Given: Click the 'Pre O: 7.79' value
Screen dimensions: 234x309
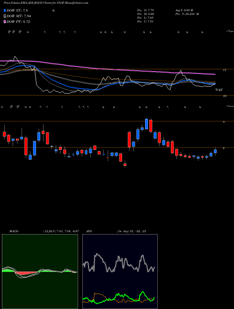Looking at the screenshot, I should coord(146,10).
